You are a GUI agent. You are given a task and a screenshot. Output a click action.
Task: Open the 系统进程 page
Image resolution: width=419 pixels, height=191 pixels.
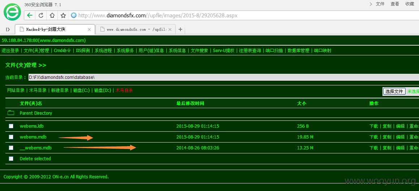[103, 51]
